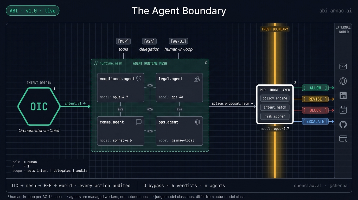Click "0 bypass · 4 verdicts · n agents"
The image size is (358, 200).
(184, 186)
